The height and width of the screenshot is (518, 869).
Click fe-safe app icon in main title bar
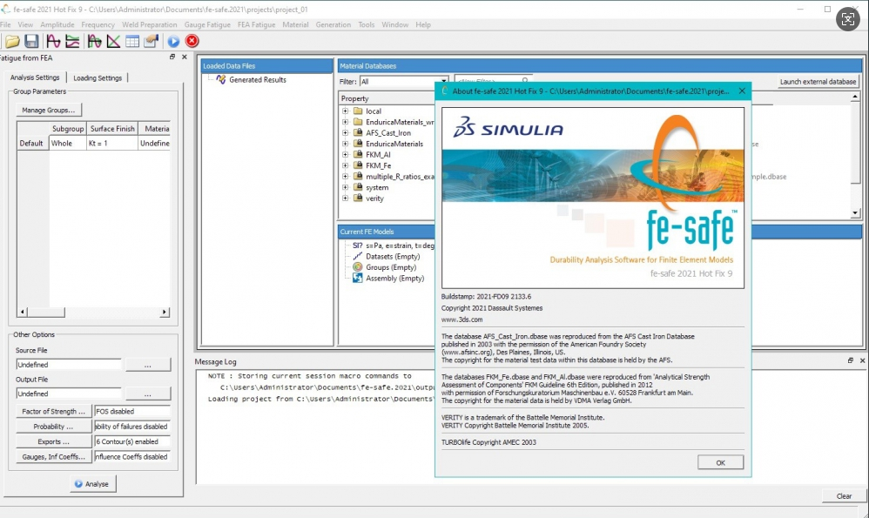point(5,9)
